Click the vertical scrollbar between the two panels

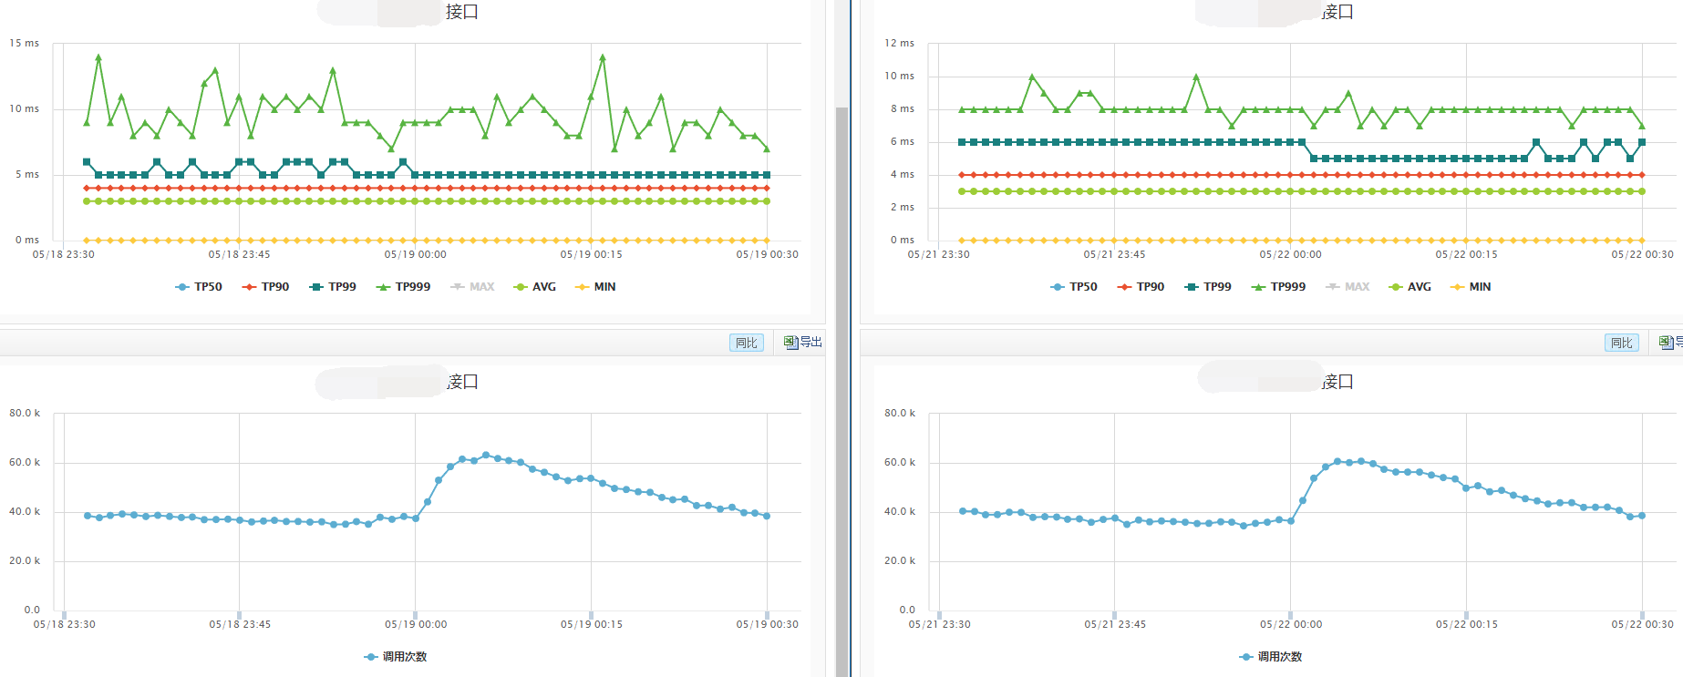pyautogui.click(x=841, y=392)
